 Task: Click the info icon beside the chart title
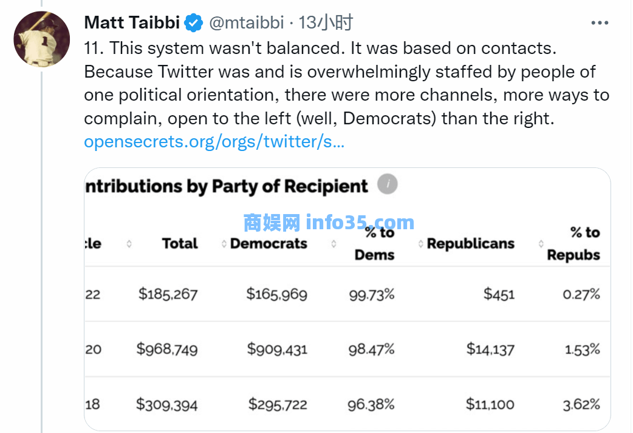click(387, 184)
